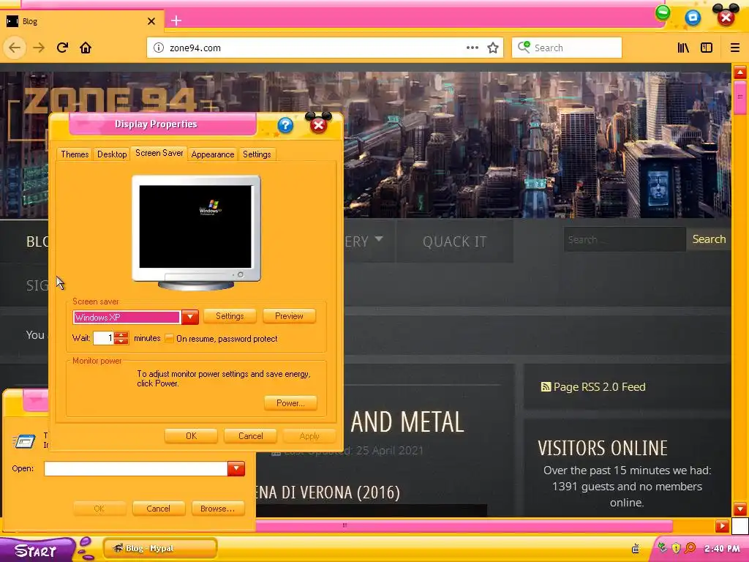The width and height of the screenshot is (749, 562).
Task: Show site information icon in address bar
Action: [159, 48]
